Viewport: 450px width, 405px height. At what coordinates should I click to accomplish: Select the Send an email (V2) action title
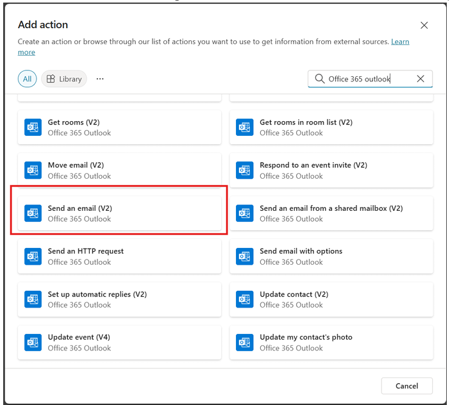[x=79, y=208]
